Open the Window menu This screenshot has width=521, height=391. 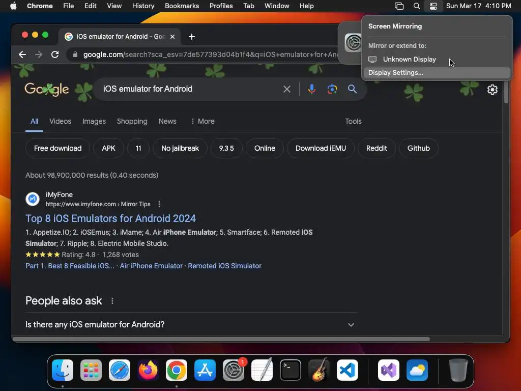tap(277, 6)
